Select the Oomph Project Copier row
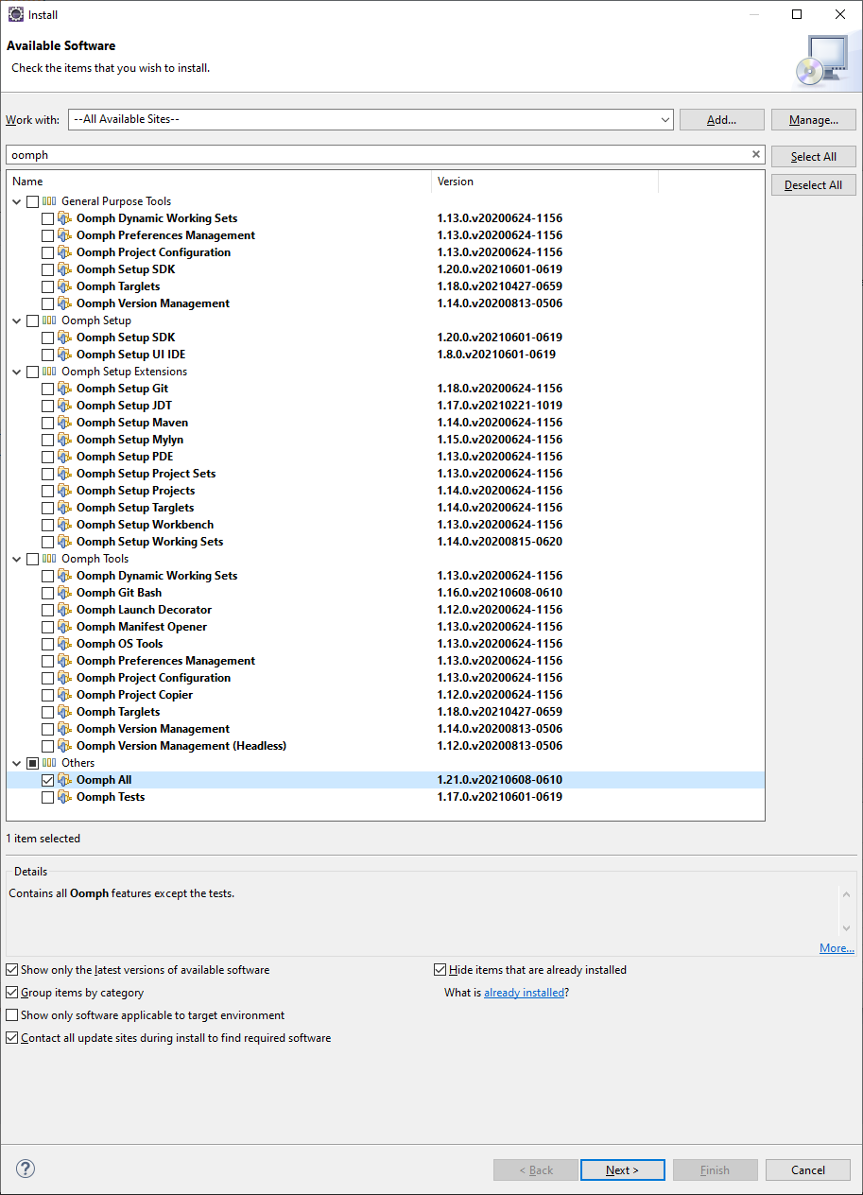The image size is (863, 1195). coord(386,695)
